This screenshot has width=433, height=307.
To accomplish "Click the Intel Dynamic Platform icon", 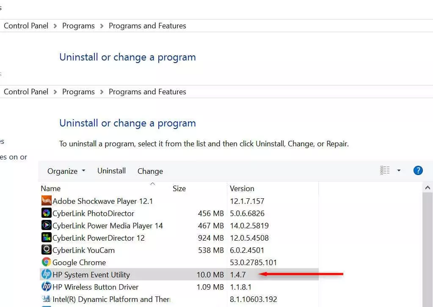I will pyautogui.click(x=47, y=299).
